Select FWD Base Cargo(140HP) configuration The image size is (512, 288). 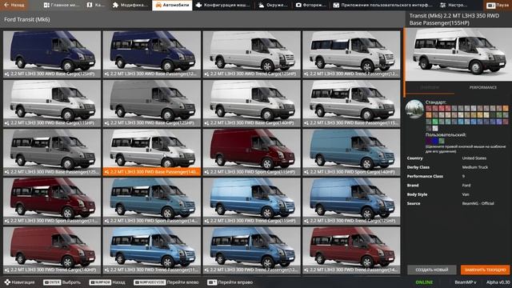tap(252, 103)
